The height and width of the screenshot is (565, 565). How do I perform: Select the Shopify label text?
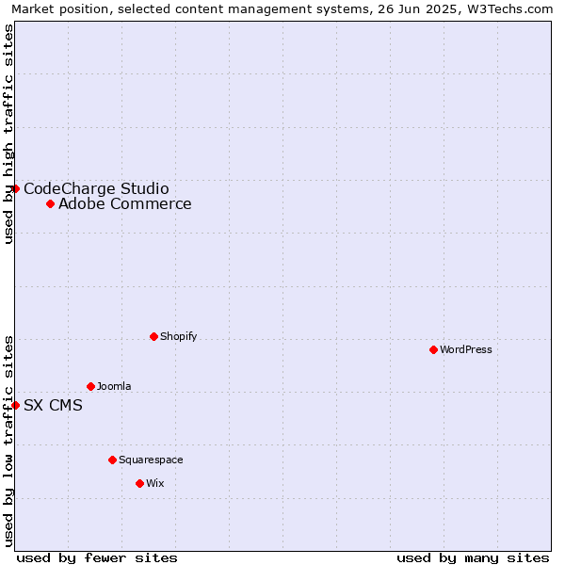178,336
